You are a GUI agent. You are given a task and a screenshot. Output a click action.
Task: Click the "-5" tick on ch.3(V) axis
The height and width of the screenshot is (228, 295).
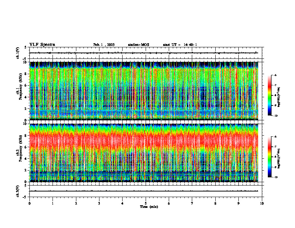pos(25,197)
